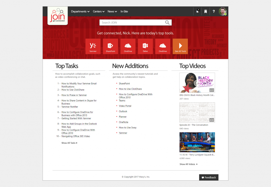
Task: Open the notifications bell icon
Action: click(x=197, y=11)
